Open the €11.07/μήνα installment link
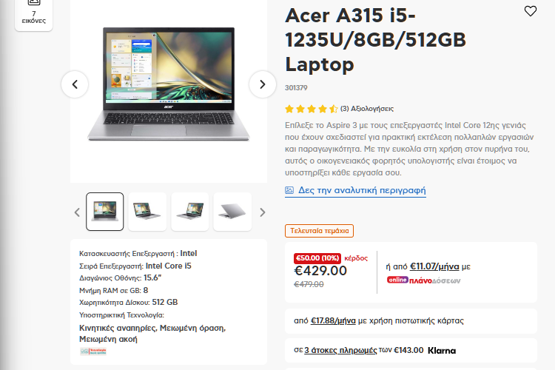 pyautogui.click(x=434, y=266)
